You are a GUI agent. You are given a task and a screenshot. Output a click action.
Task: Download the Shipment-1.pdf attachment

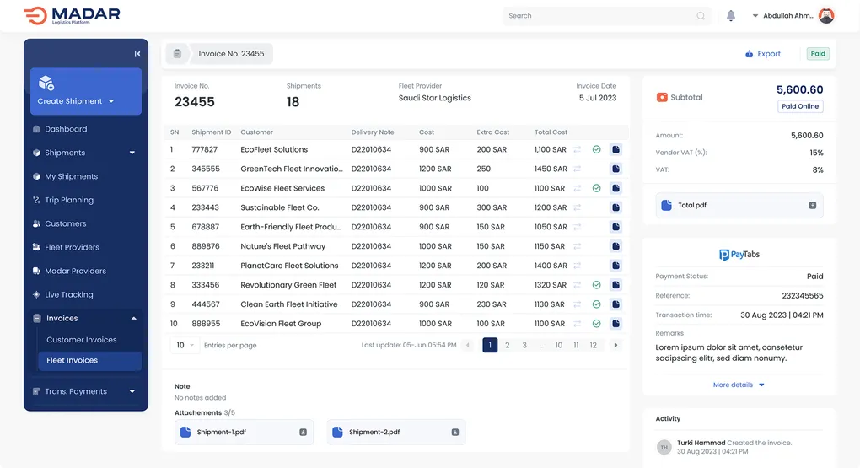(x=303, y=433)
